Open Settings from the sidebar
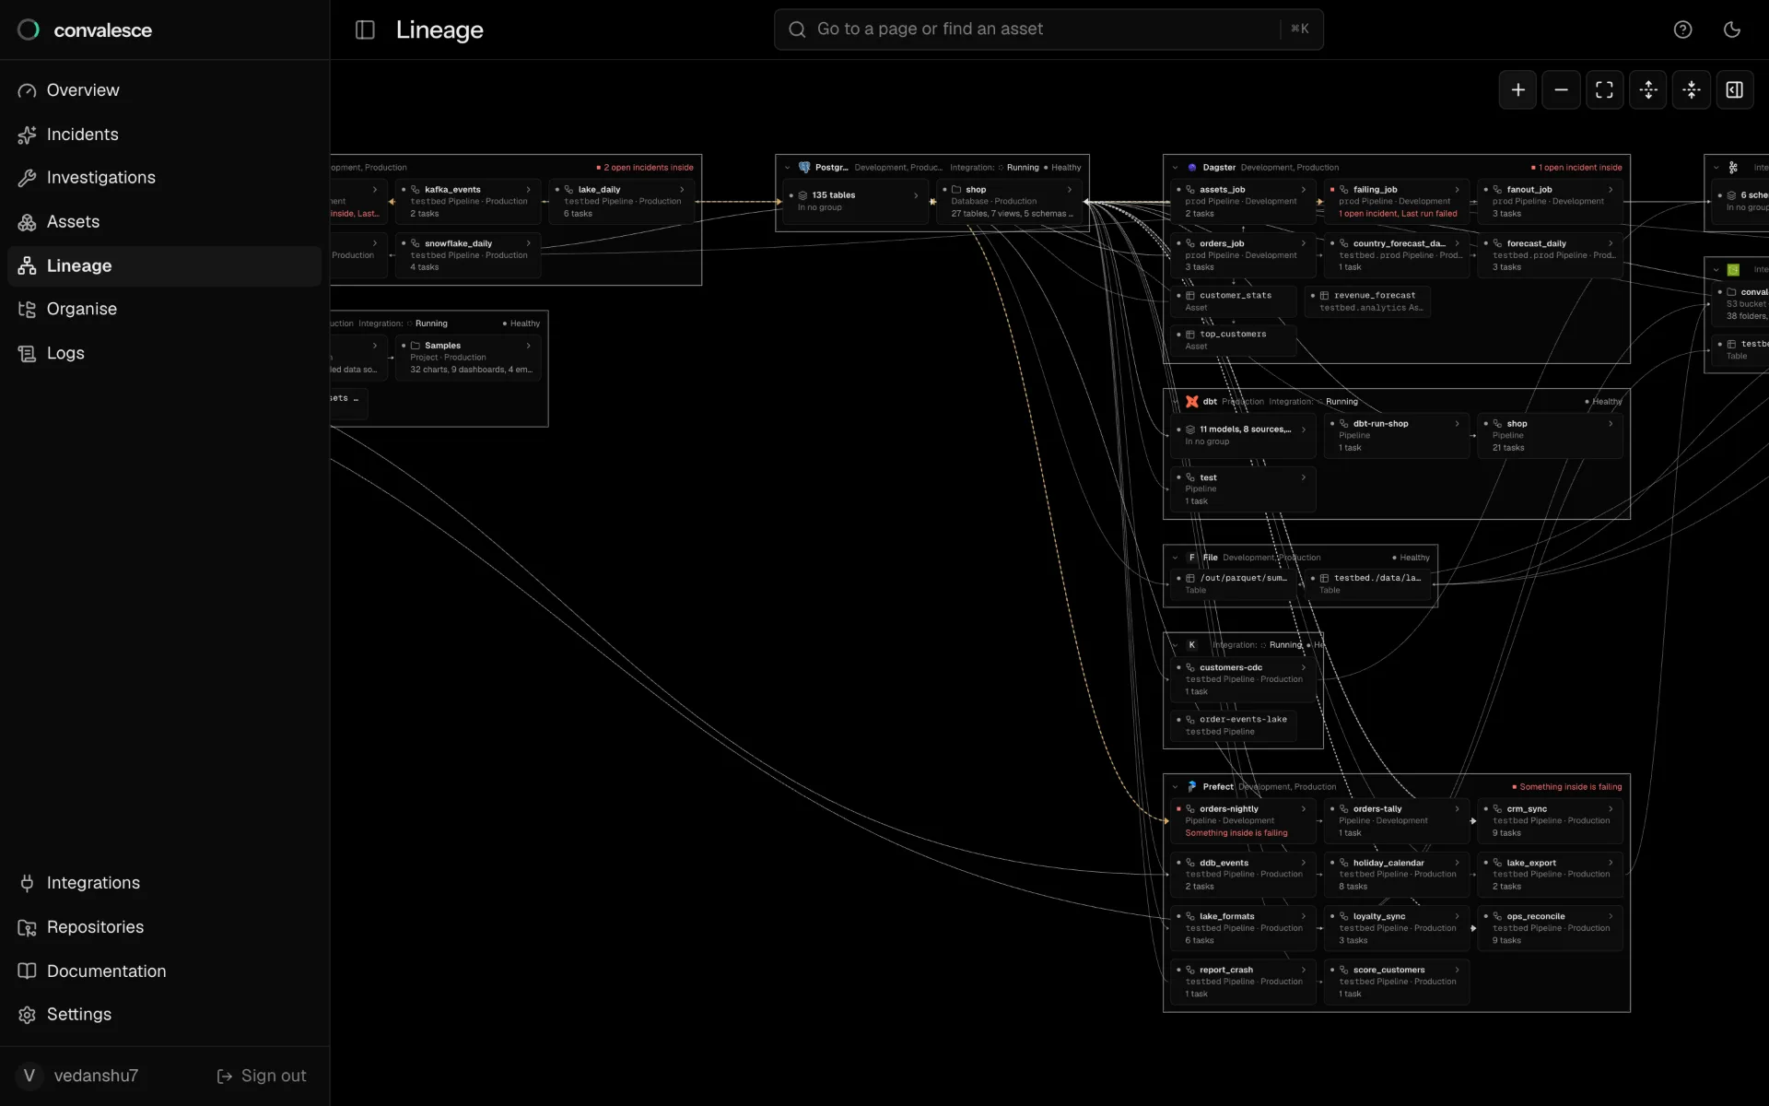 [164, 1015]
